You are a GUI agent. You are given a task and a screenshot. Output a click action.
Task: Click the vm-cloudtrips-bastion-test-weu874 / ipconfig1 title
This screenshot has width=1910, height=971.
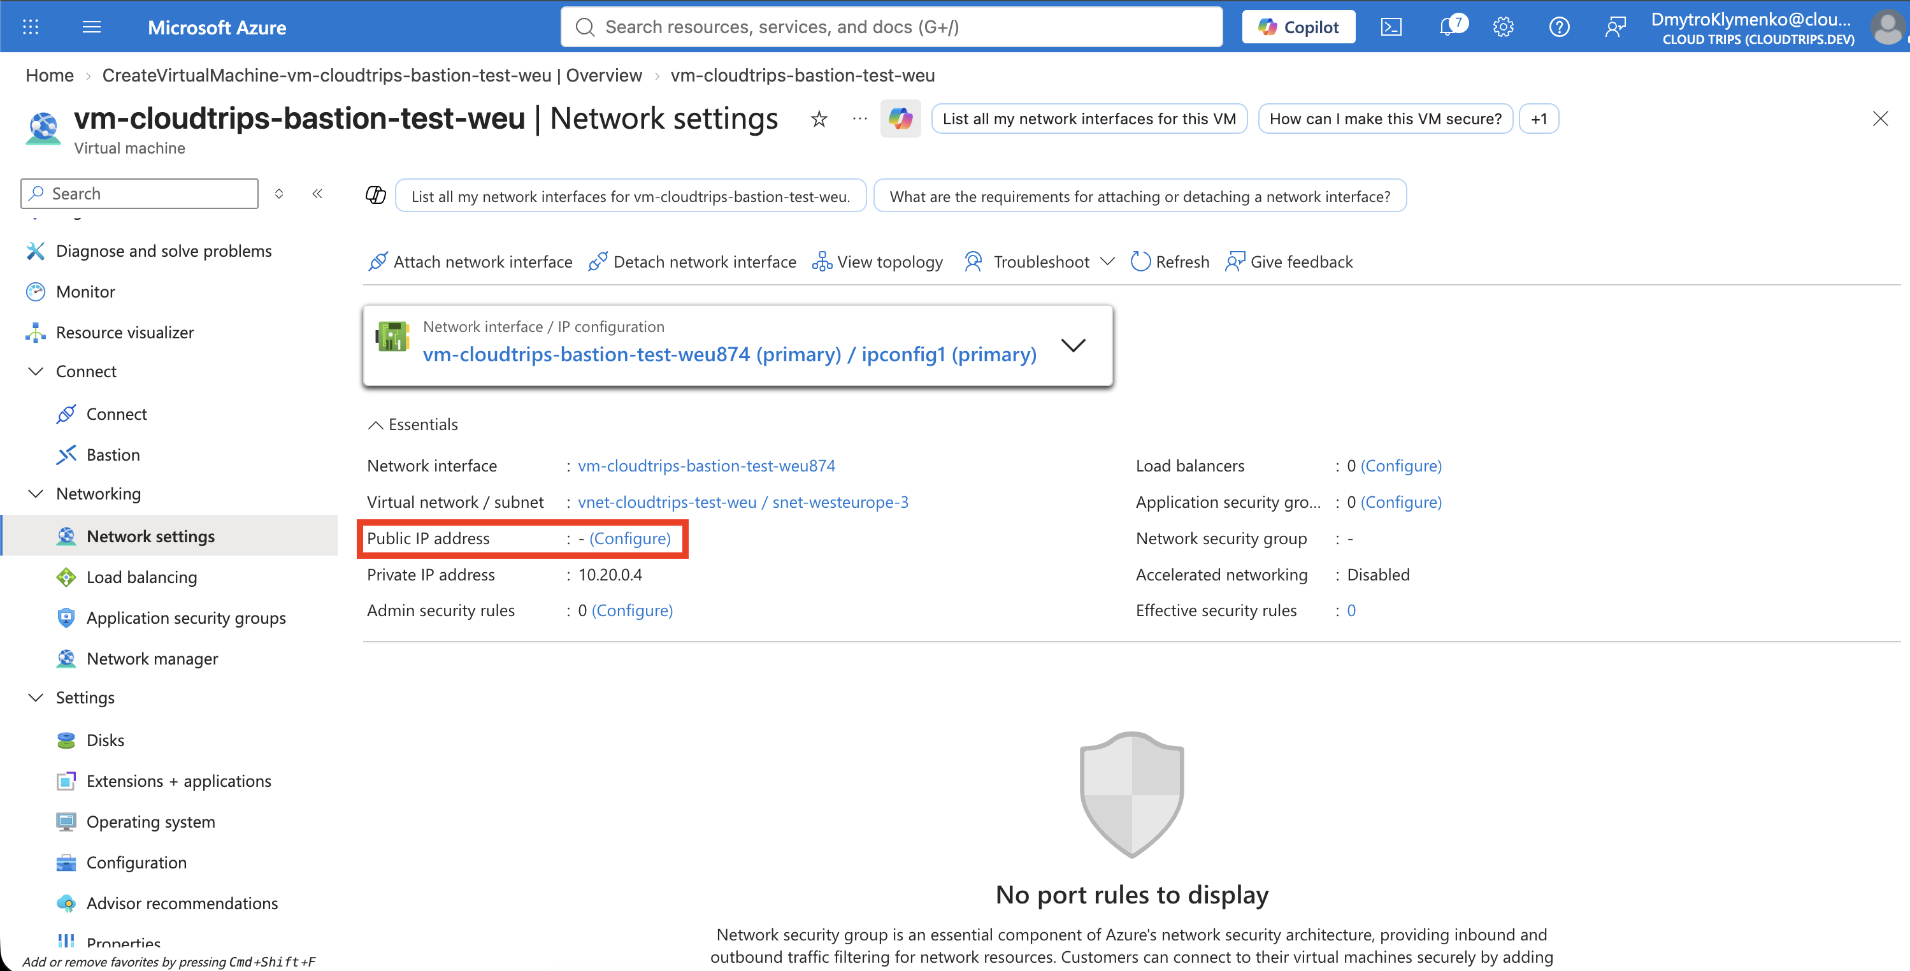(x=729, y=355)
